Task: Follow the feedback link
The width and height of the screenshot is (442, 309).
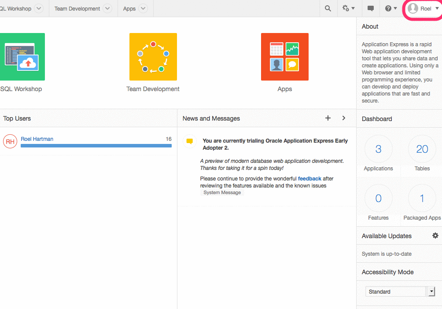Action: point(309,178)
